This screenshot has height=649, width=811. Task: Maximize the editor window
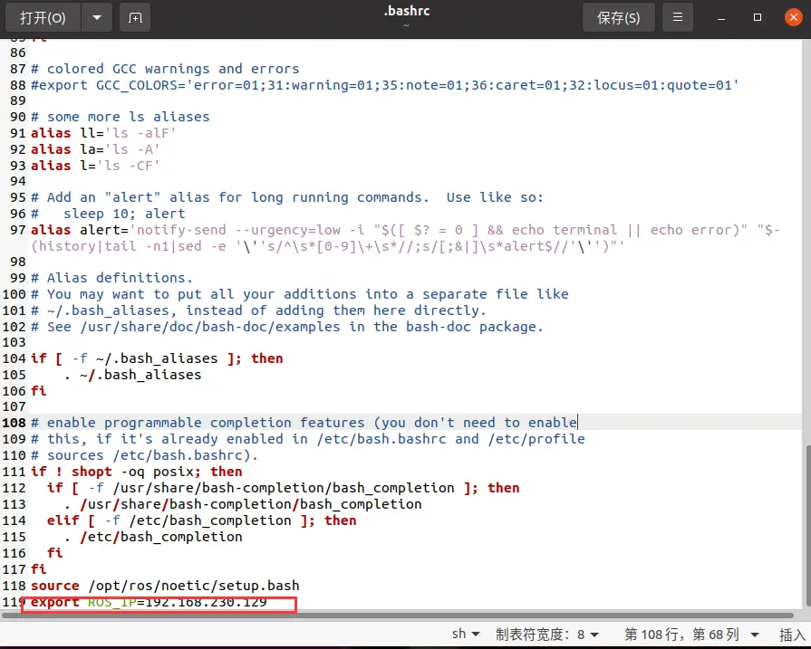coord(758,17)
